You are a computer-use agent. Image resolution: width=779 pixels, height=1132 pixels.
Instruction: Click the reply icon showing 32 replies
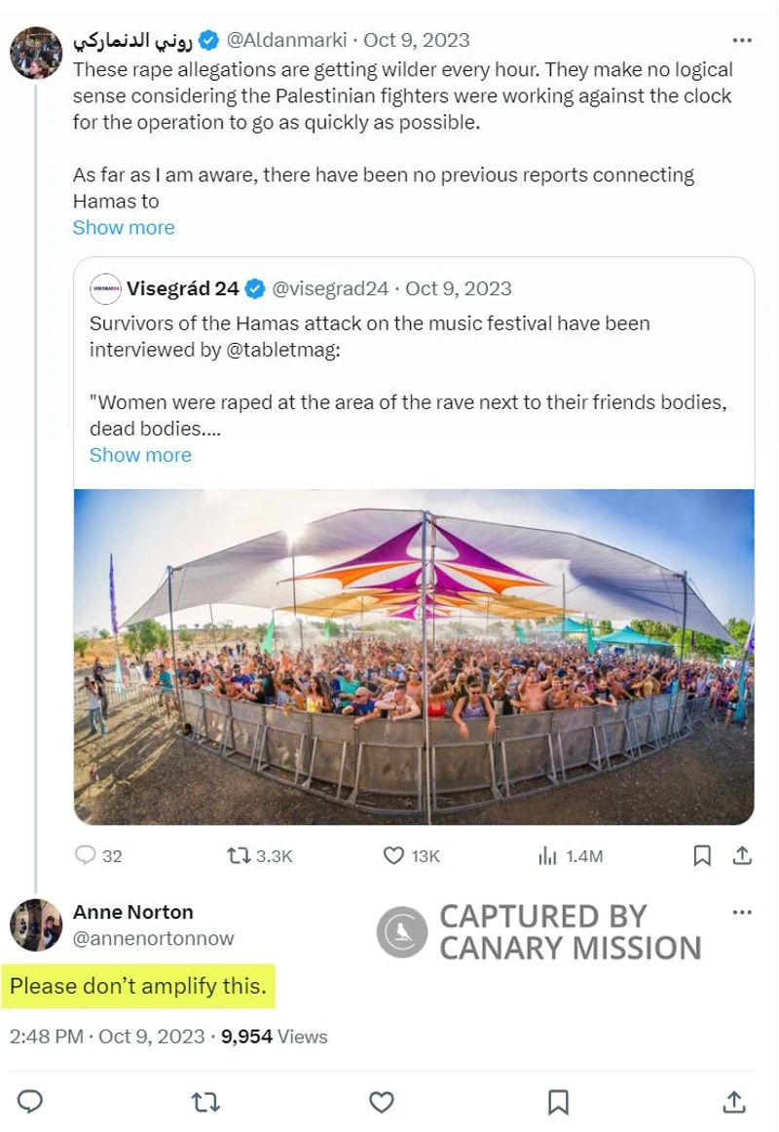(87, 856)
